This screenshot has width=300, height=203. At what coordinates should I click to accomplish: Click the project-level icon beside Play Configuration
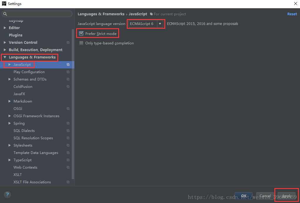(68, 72)
